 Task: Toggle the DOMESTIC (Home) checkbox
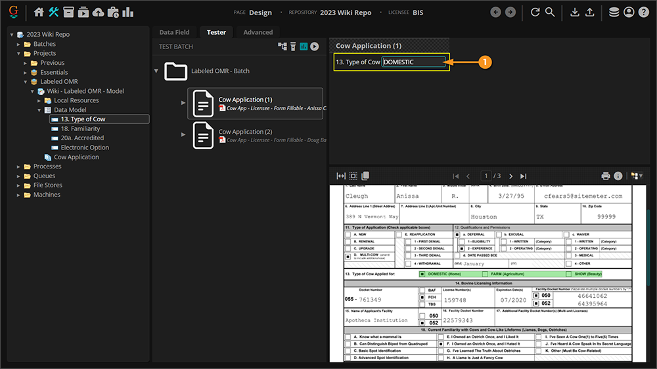point(422,273)
